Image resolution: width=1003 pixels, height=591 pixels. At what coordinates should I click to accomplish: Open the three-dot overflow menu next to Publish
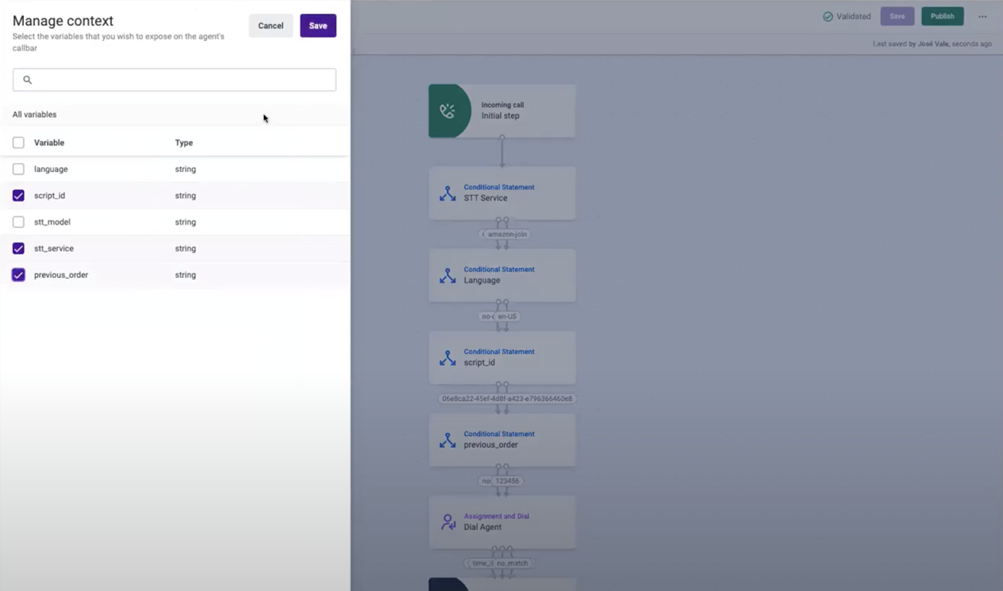[x=981, y=16]
